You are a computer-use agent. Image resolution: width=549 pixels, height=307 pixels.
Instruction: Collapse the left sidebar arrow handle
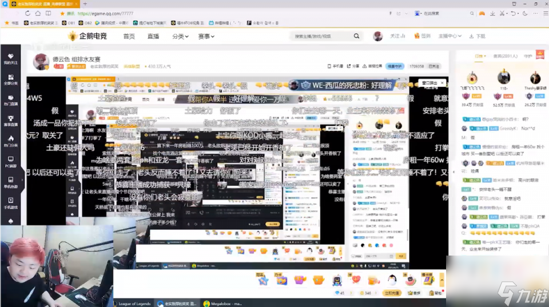22,180
